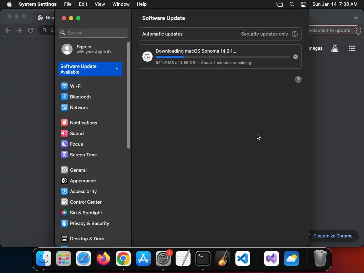
Task: Open Weather app in the Dock
Action: tap(291, 258)
